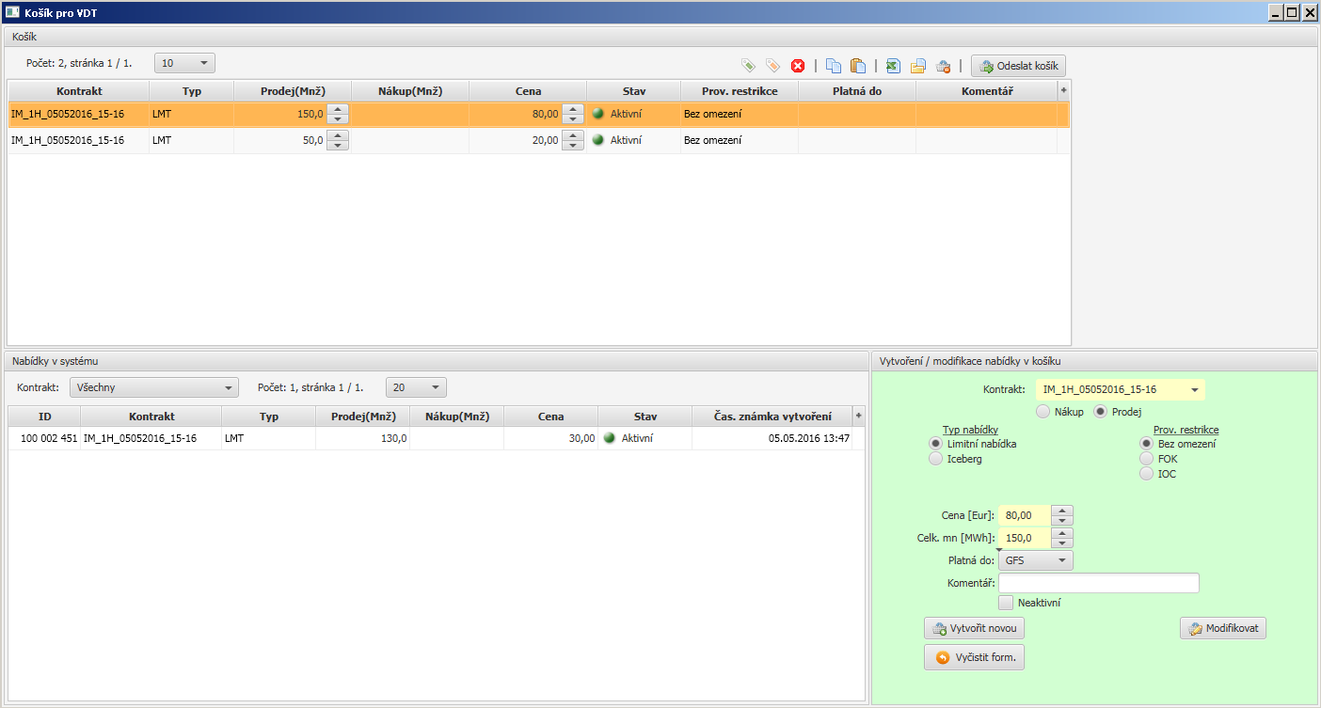Open Platná do dropdown GFS
Image resolution: width=1321 pixels, height=708 pixels.
tap(1036, 560)
